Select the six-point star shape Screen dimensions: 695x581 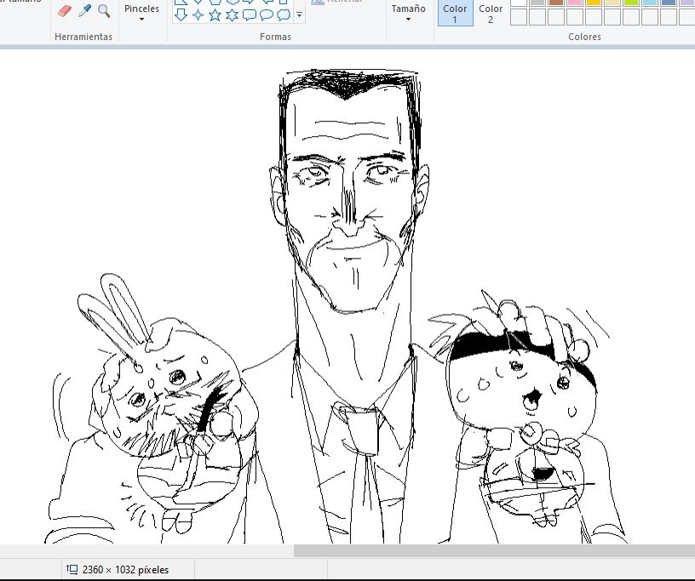(x=232, y=15)
